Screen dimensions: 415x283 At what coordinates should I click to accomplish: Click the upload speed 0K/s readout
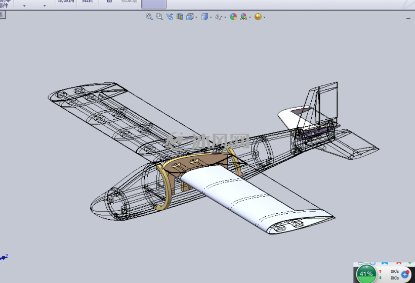click(x=395, y=271)
